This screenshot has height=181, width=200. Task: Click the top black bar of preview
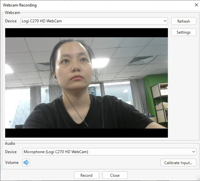click(x=86, y=32)
